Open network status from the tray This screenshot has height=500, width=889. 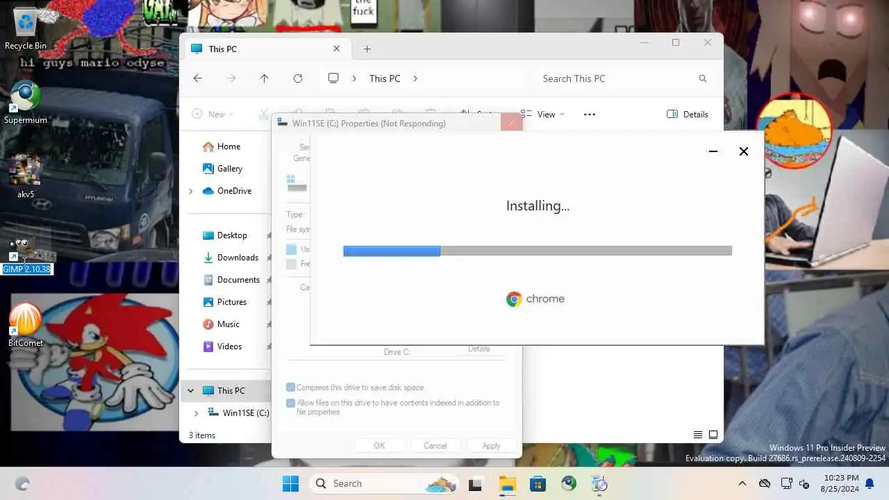786,483
